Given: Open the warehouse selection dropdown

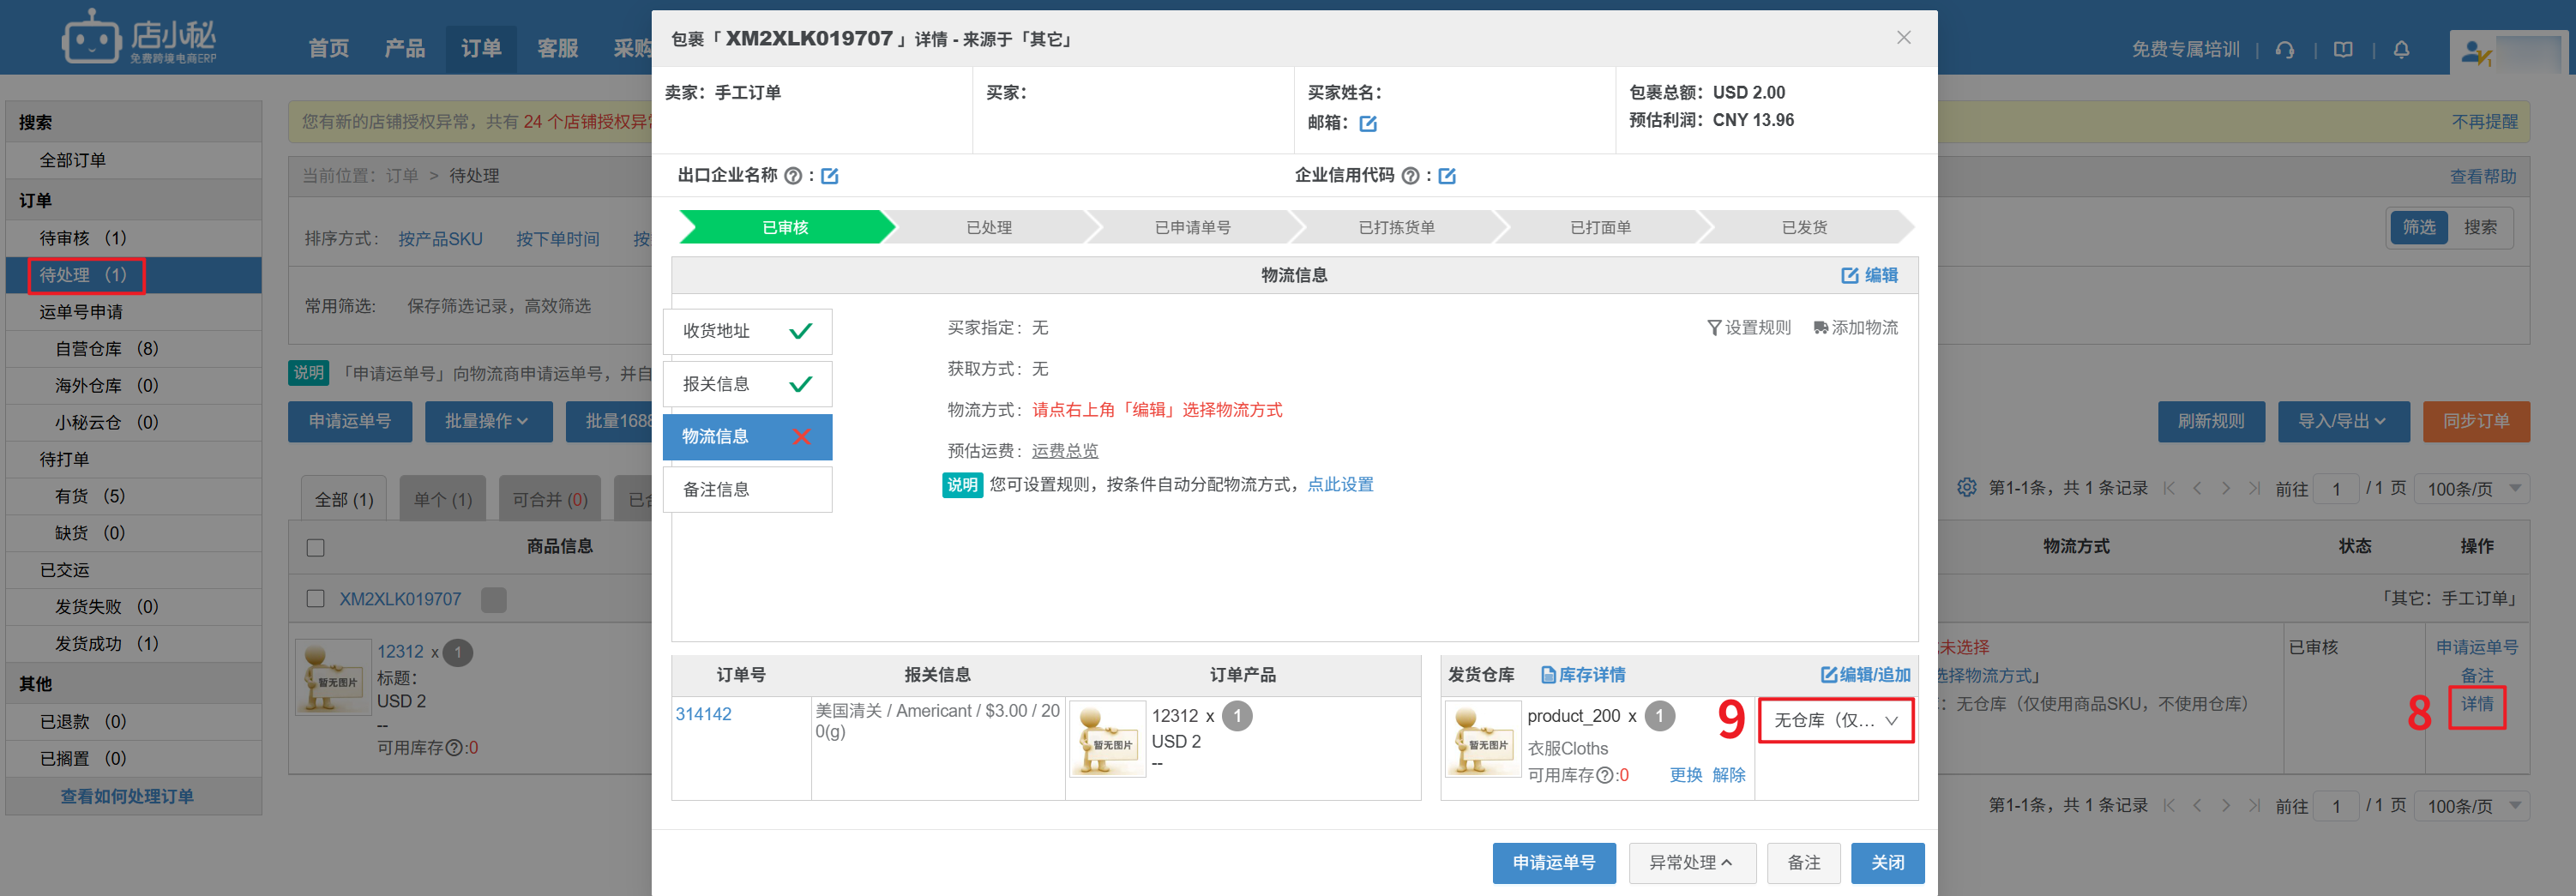Looking at the screenshot, I should pyautogui.click(x=1835, y=720).
